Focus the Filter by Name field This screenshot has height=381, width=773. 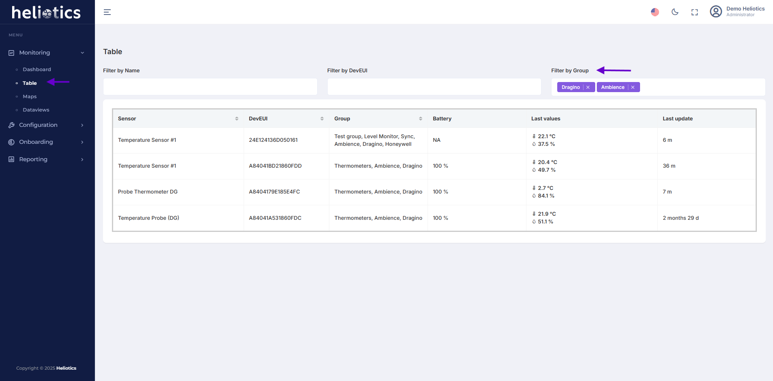[x=210, y=87]
